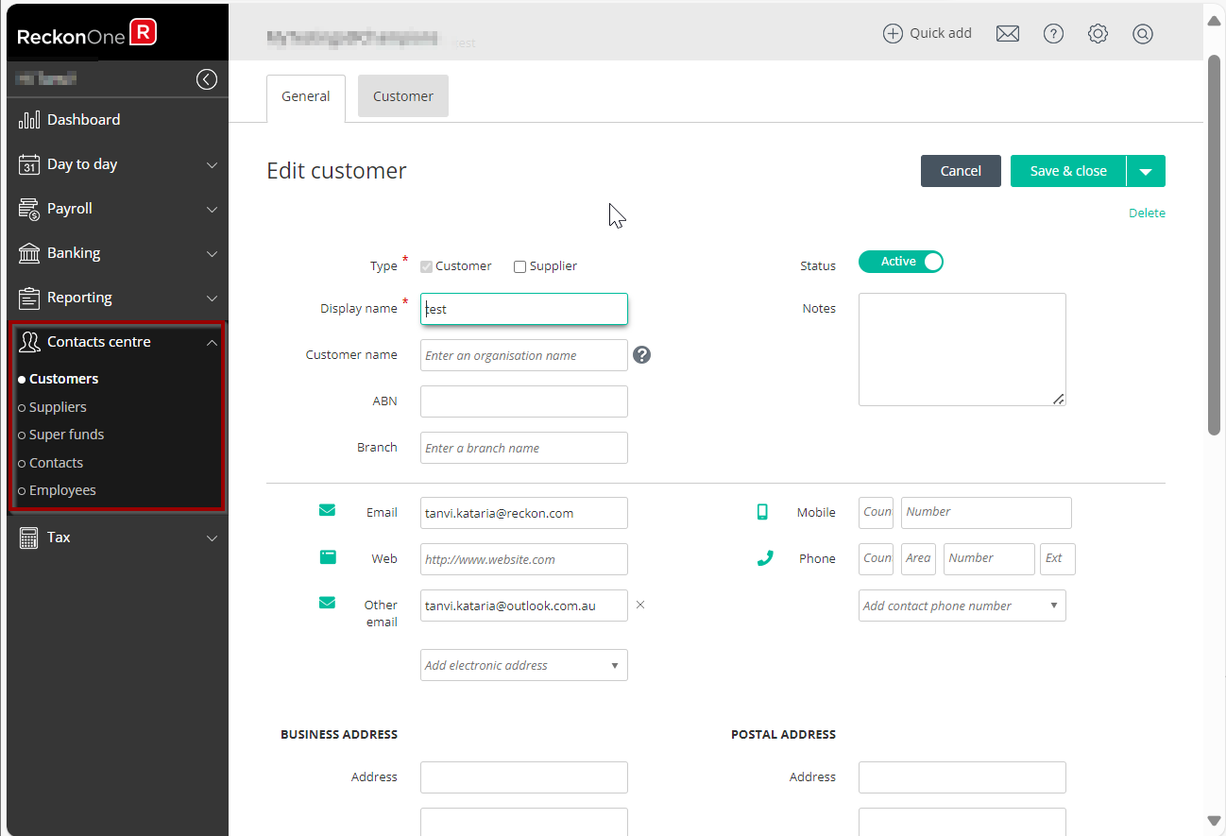Click the Dashboard bar chart icon
This screenshot has height=836, width=1226.
pyautogui.click(x=29, y=120)
